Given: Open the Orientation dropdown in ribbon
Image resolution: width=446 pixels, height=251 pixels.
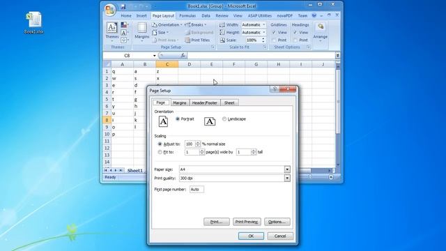Looking at the screenshot, I should (167, 25).
